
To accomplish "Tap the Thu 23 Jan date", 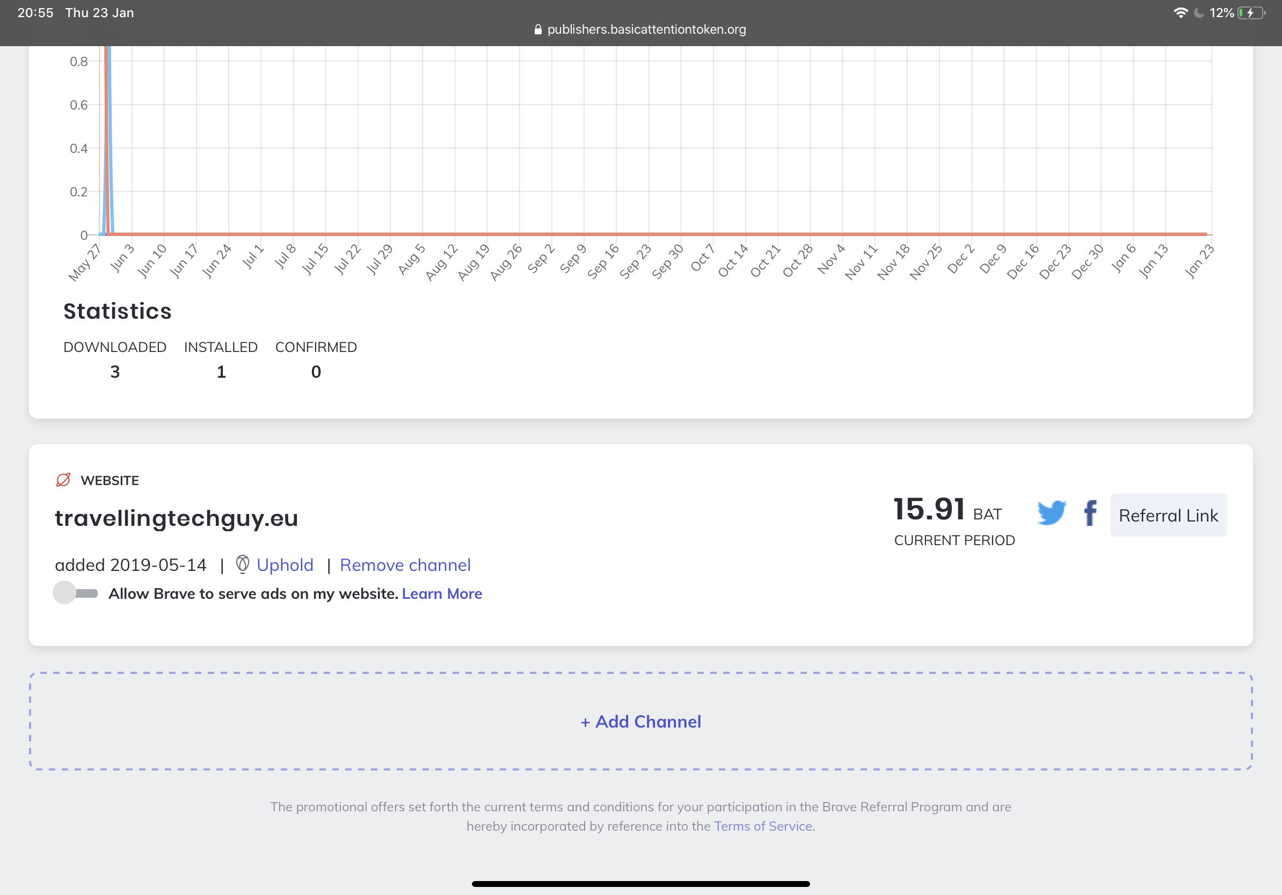I will (x=99, y=13).
